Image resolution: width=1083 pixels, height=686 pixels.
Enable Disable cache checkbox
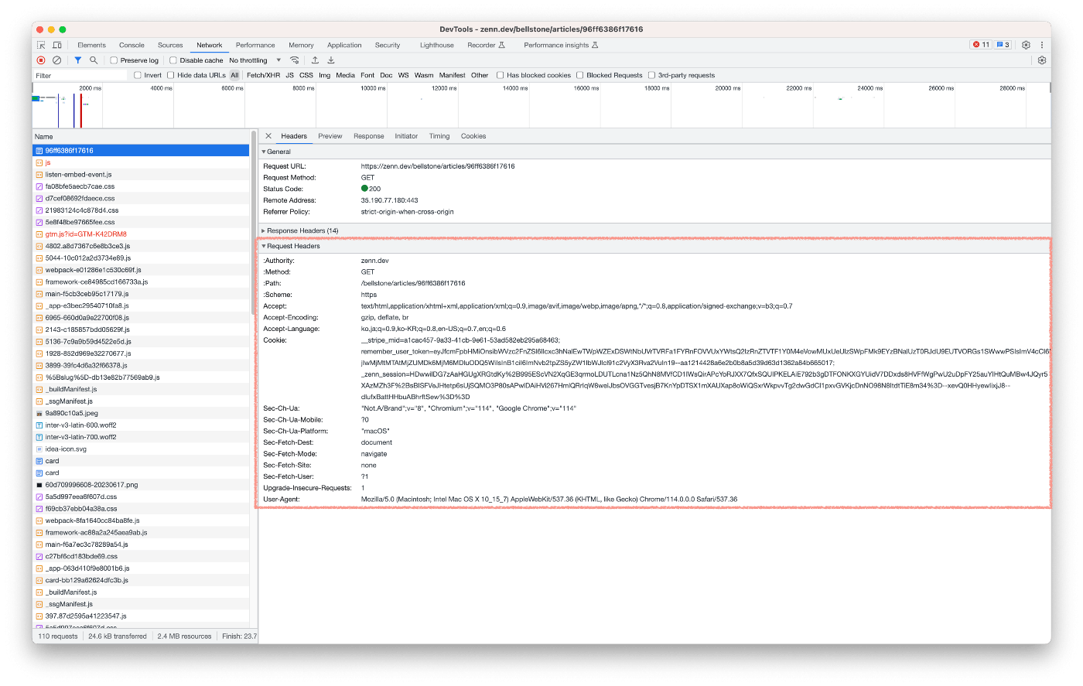pyautogui.click(x=173, y=60)
